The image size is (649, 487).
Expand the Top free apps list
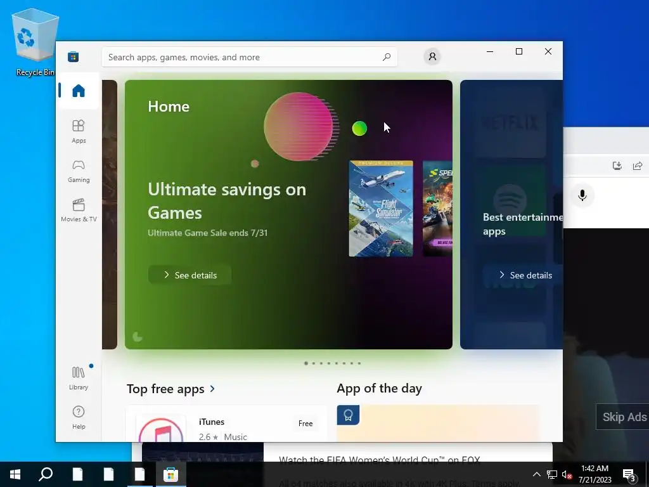(212, 389)
